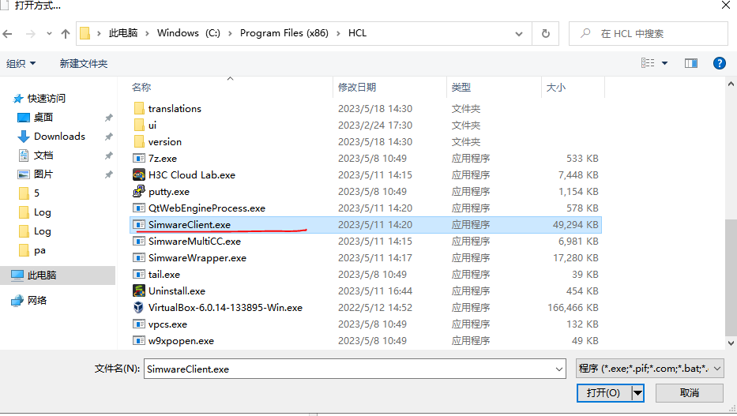
Task: Toggle the preview pane icon
Action: pyautogui.click(x=691, y=63)
